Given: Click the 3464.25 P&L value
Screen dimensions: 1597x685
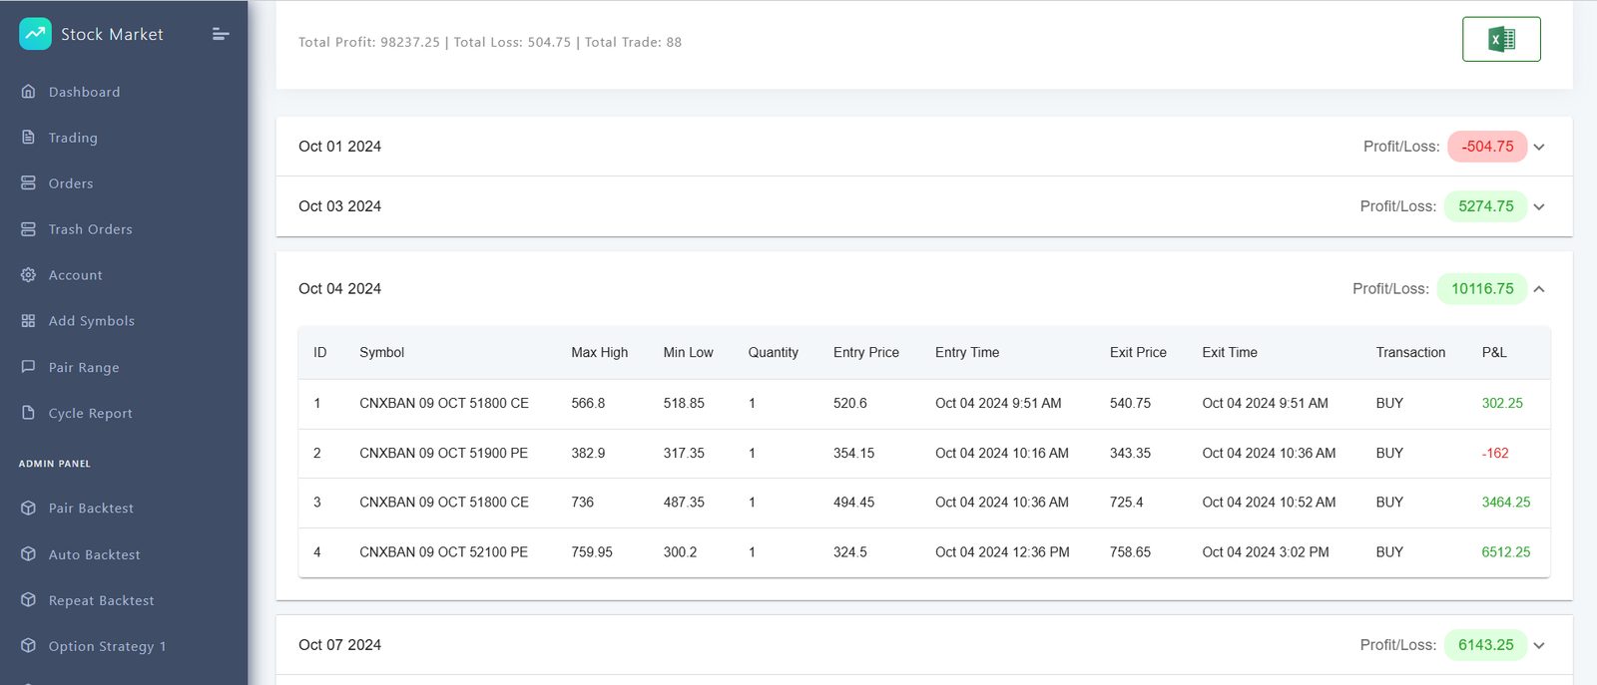Looking at the screenshot, I should click(1506, 503).
